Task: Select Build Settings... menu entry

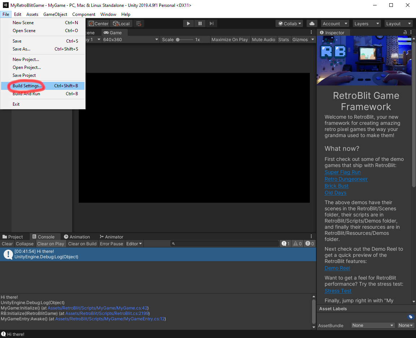Action: (43, 85)
